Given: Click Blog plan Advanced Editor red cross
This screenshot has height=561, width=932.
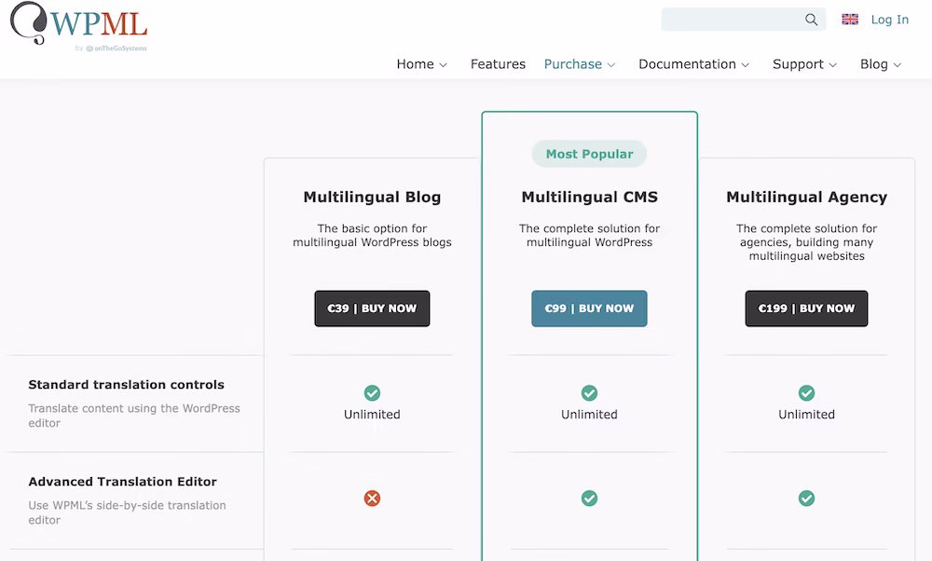Looking at the screenshot, I should [372, 498].
